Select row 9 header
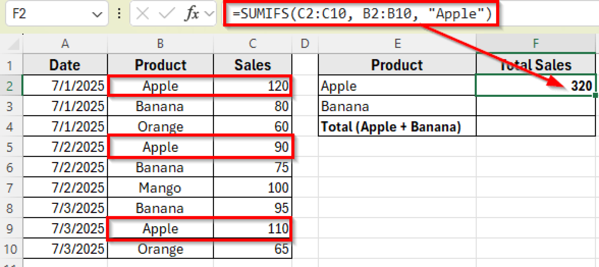Screen dimensions: 599x267 10,229
